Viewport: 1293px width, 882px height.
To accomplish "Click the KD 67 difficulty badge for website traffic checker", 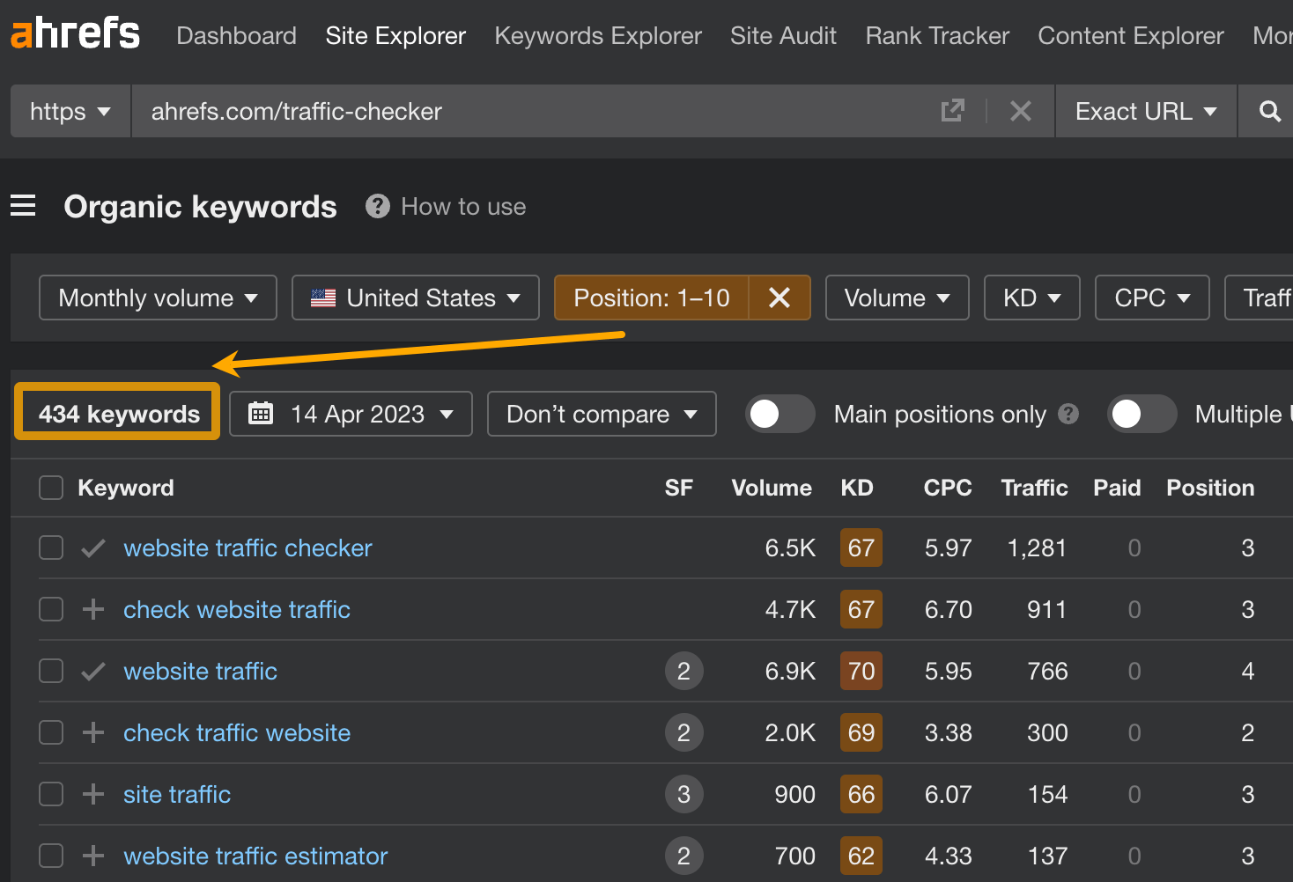I will [x=861, y=548].
